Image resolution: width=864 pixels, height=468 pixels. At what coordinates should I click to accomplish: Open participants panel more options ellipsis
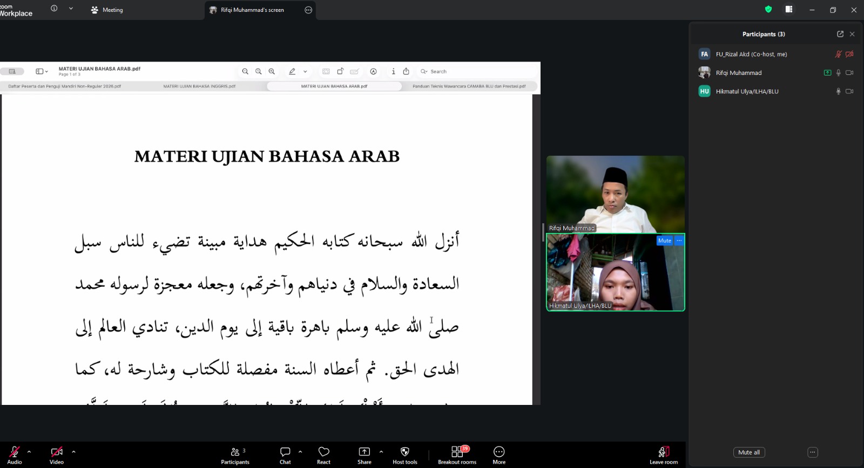[813, 452]
